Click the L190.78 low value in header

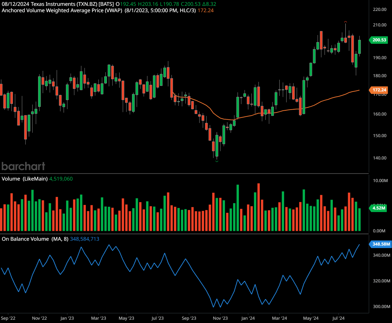pos(170,4)
